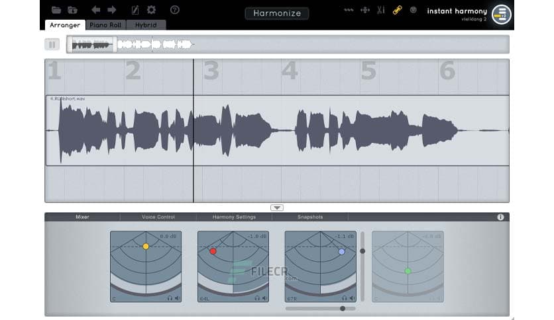
Task: Solo the yellow voice with headphone icon
Action: (x=170, y=298)
